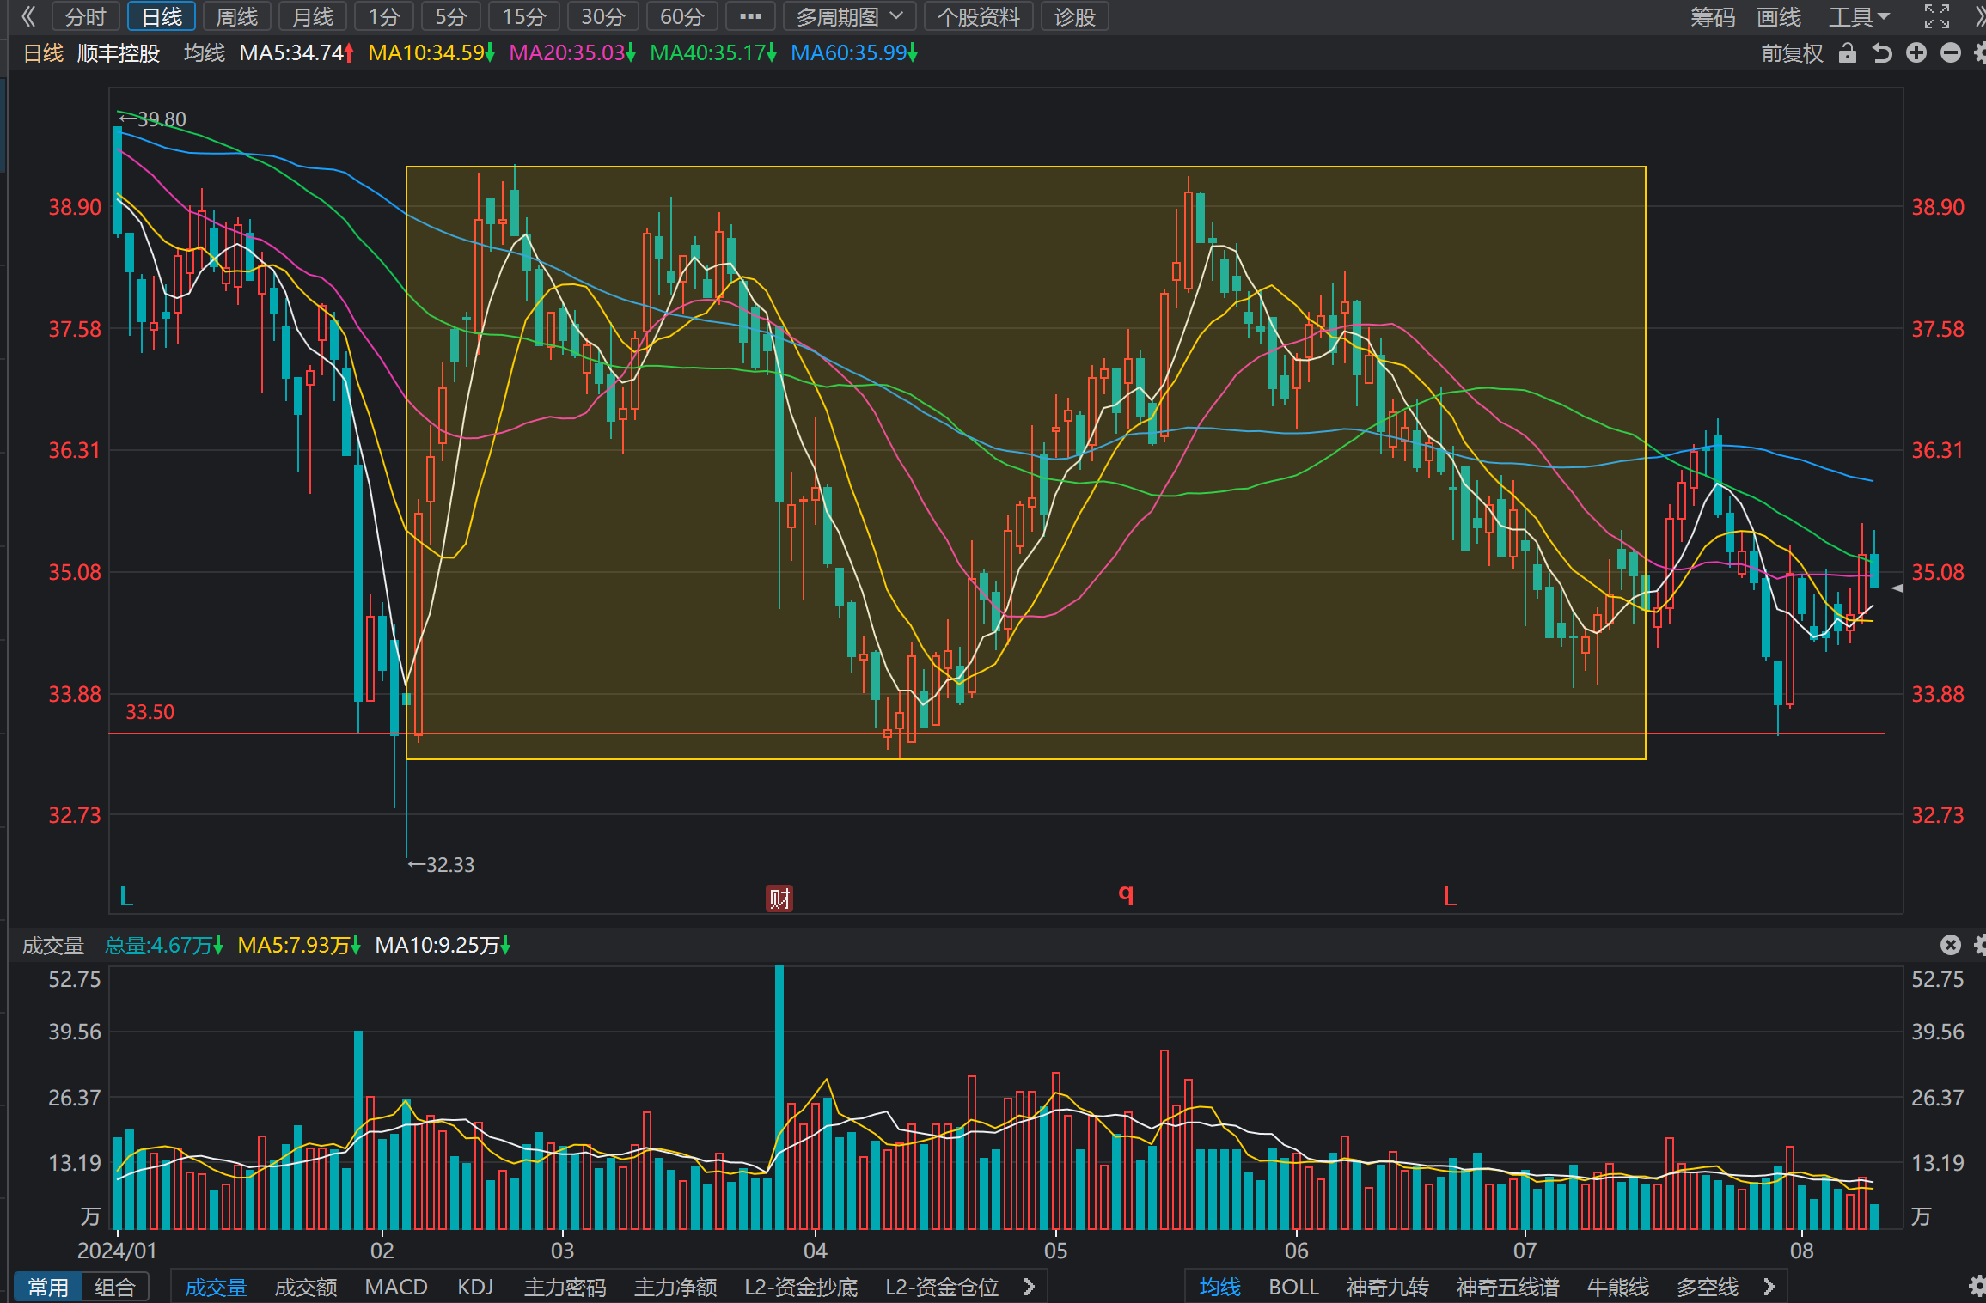This screenshot has width=1986, height=1303.
Task: Select MACD sub-indicator
Action: pyautogui.click(x=396, y=1287)
